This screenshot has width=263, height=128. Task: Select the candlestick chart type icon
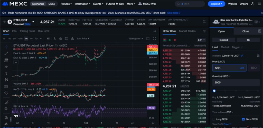pyautogui.click(x=49, y=39)
